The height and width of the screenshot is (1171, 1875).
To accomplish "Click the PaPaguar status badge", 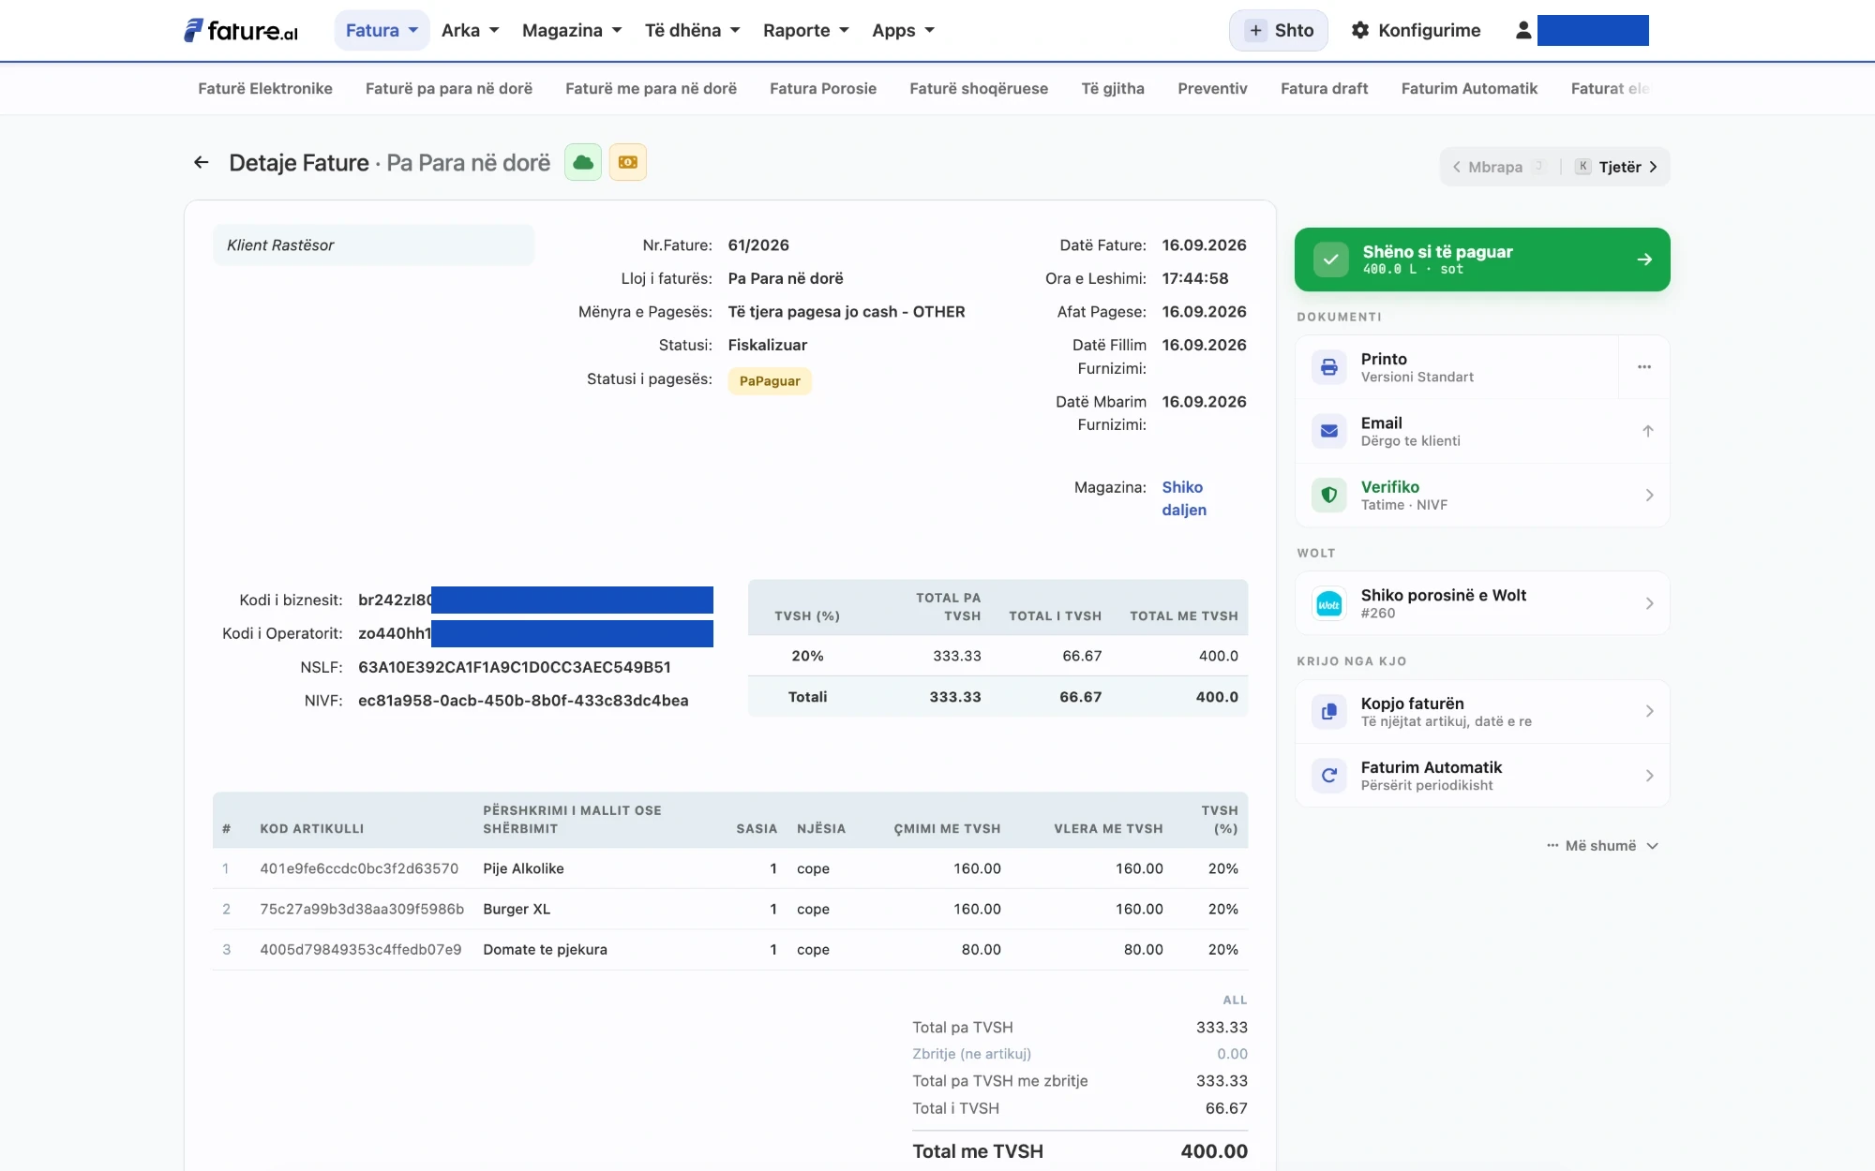I will (770, 381).
